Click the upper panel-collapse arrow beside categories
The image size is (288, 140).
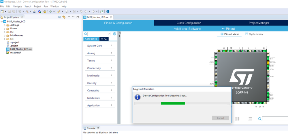(x=120, y=33)
